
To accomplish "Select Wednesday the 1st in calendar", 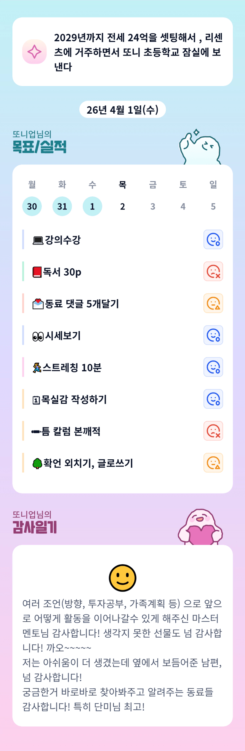I will coord(92,206).
